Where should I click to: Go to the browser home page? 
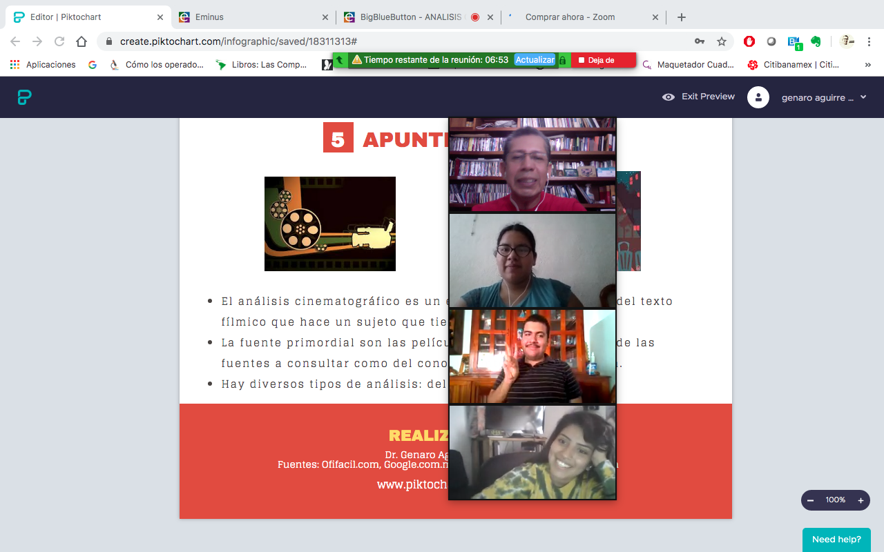[x=81, y=41]
